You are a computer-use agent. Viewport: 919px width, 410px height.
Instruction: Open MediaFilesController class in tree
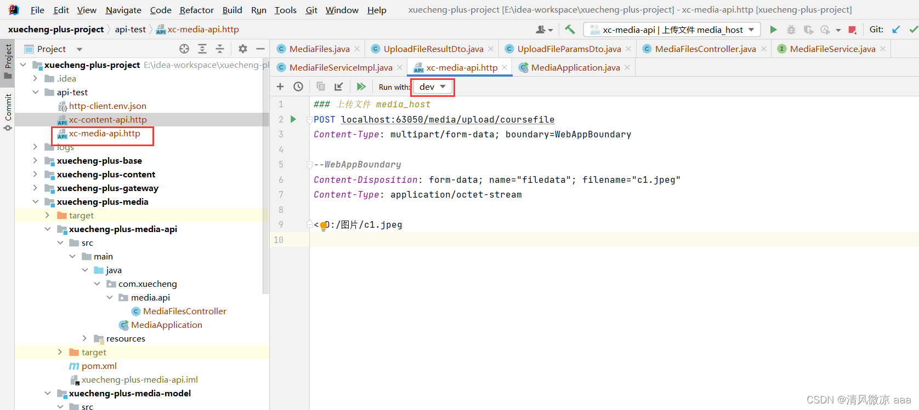tap(184, 311)
